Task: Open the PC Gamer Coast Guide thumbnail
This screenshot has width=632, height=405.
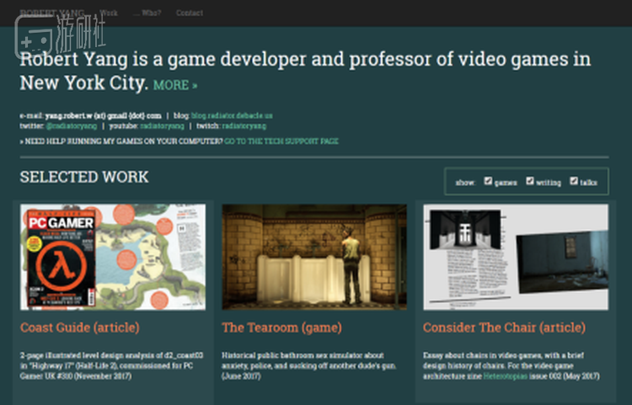Action: 112,257
